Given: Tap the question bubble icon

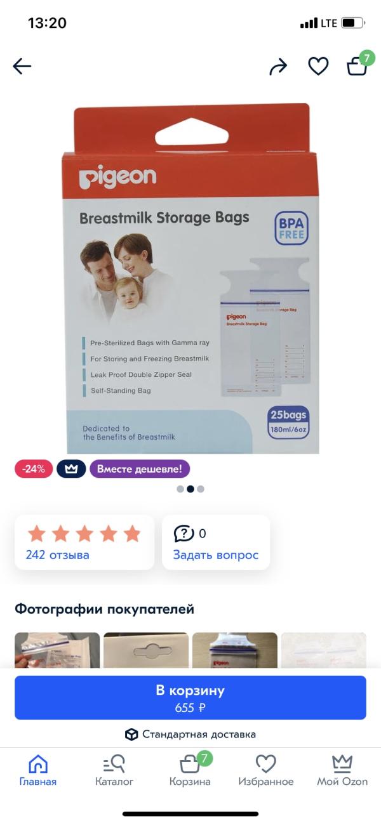Looking at the screenshot, I should tap(184, 534).
